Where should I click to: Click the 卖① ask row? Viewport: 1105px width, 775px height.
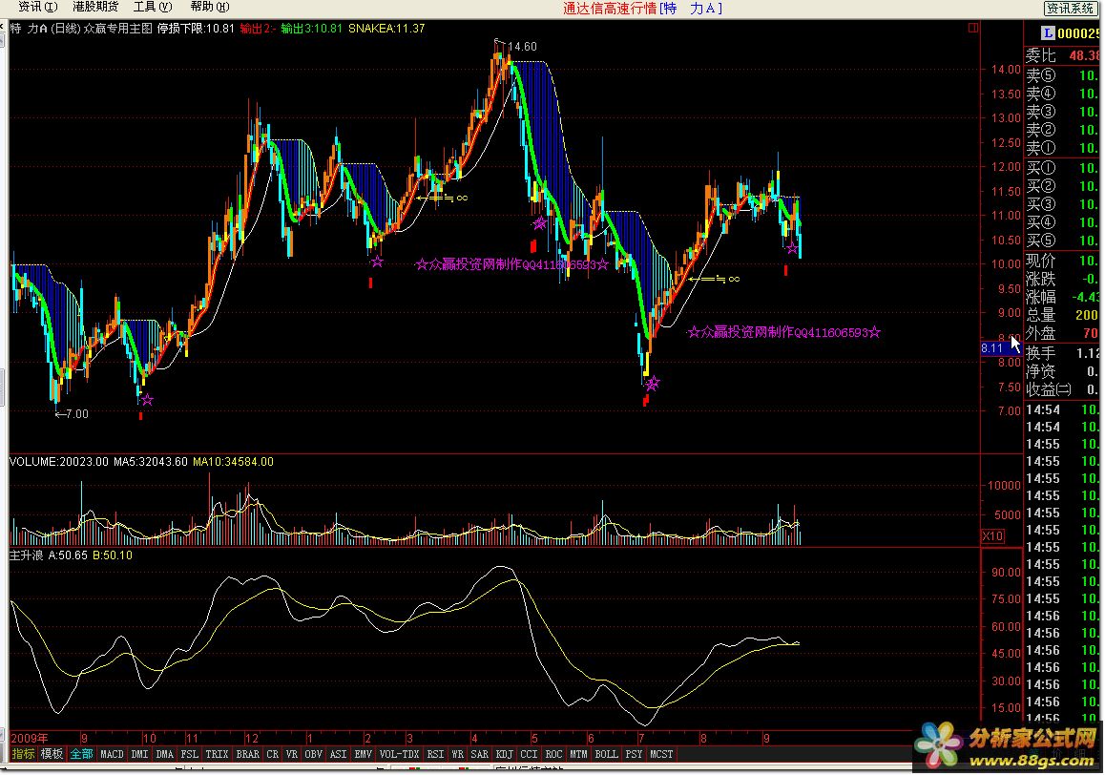tap(1063, 148)
